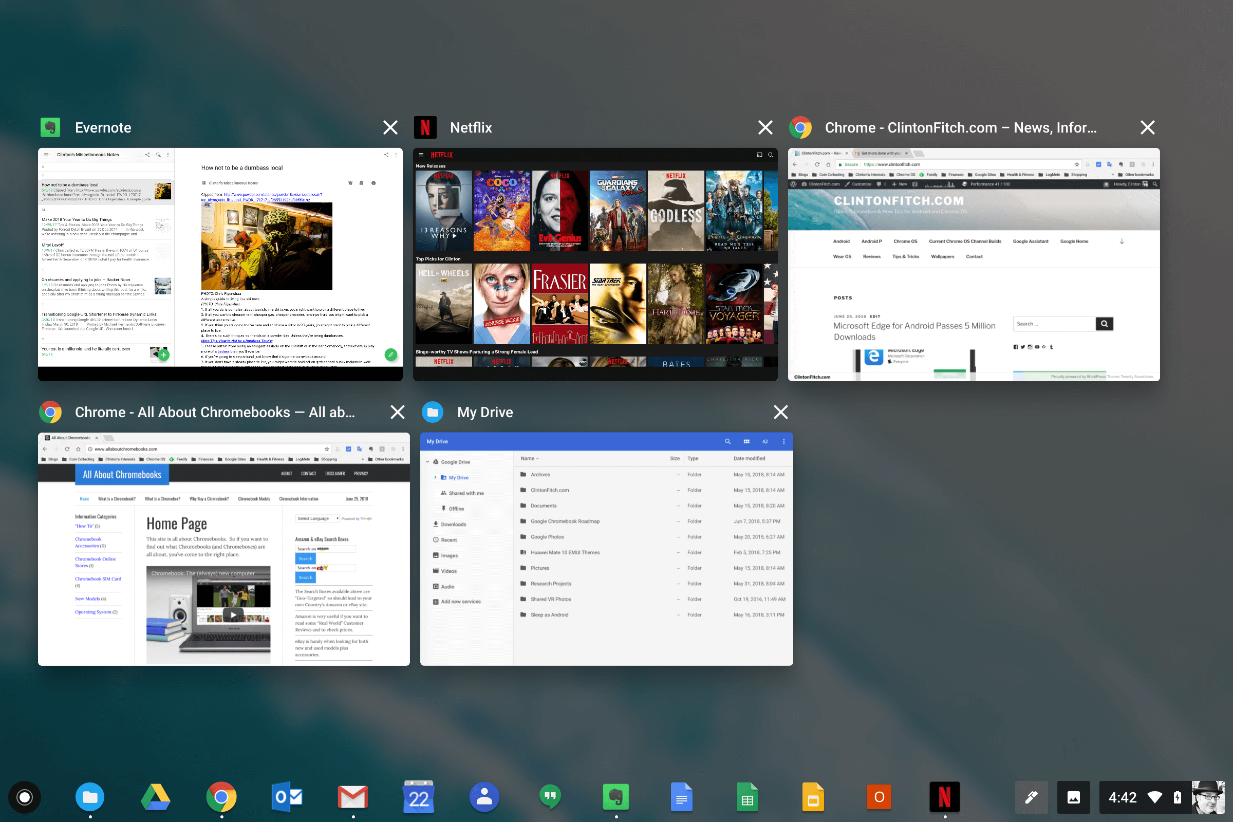Image resolution: width=1233 pixels, height=822 pixels.
Task: Open Select Language dropdown on Chromebooks page
Action: coord(317,518)
